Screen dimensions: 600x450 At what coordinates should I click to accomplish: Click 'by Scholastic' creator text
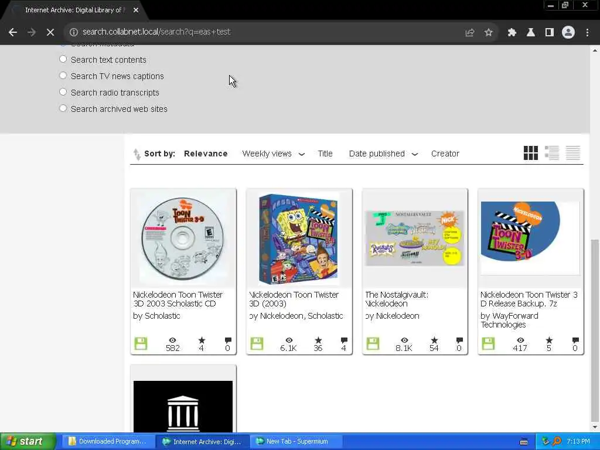(x=156, y=316)
